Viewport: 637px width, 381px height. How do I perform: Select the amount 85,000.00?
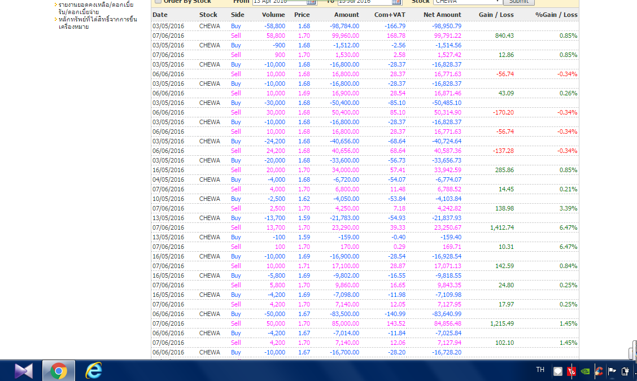point(346,324)
